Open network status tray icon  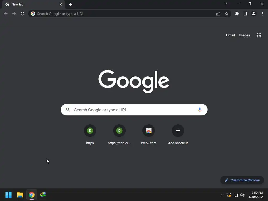tap(236, 195)
